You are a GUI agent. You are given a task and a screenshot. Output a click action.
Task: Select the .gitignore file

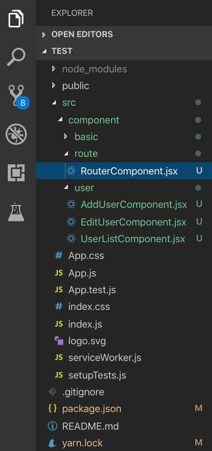coord(124,392)
